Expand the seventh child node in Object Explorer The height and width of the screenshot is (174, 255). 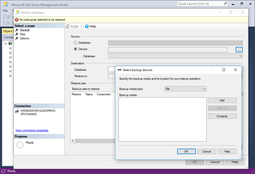point(10,76)
